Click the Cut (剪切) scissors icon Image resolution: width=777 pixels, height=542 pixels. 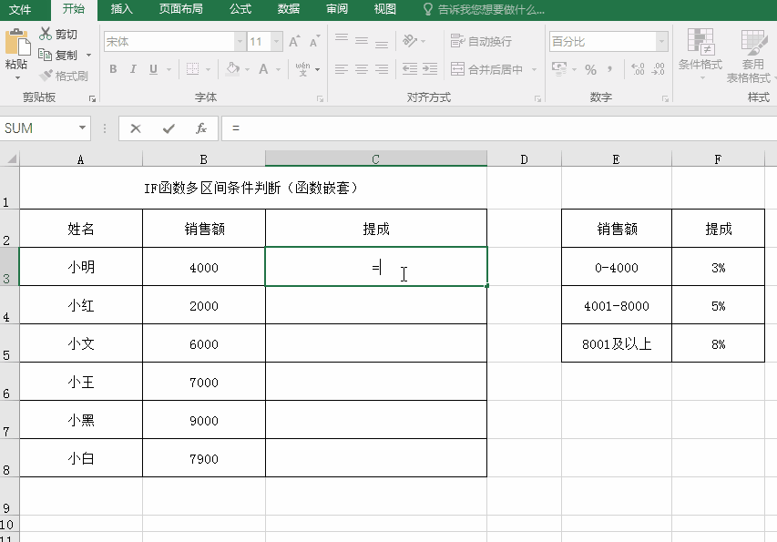(x=46, y=34)
